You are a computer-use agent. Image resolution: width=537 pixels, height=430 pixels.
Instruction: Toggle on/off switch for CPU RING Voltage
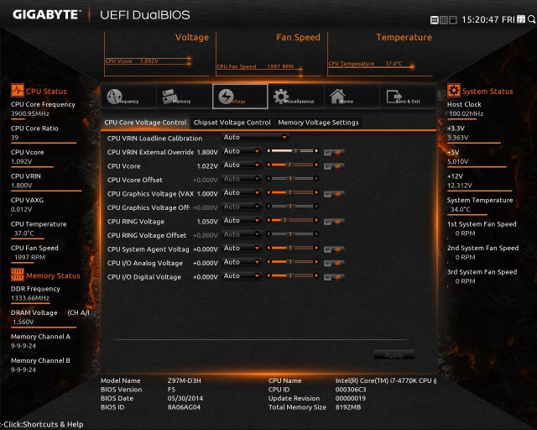334,222
